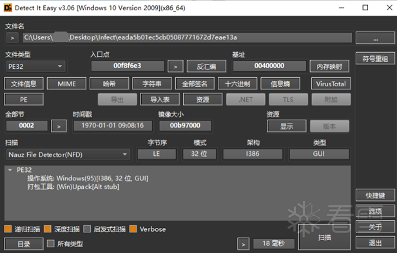
Task: Click the file path input field
Action: (x=187, y=38)
